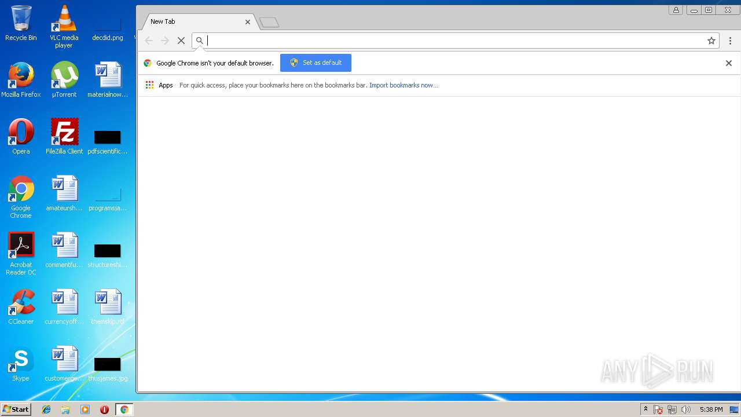Click the back arrow in Chrome
Viewport: 741px width, 417px height.
tap(149, 41)
